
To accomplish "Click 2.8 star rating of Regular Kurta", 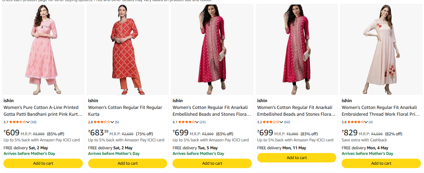I will [102, 122].
